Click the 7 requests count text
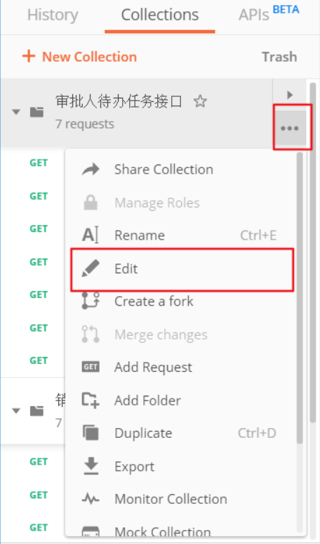 84,124
